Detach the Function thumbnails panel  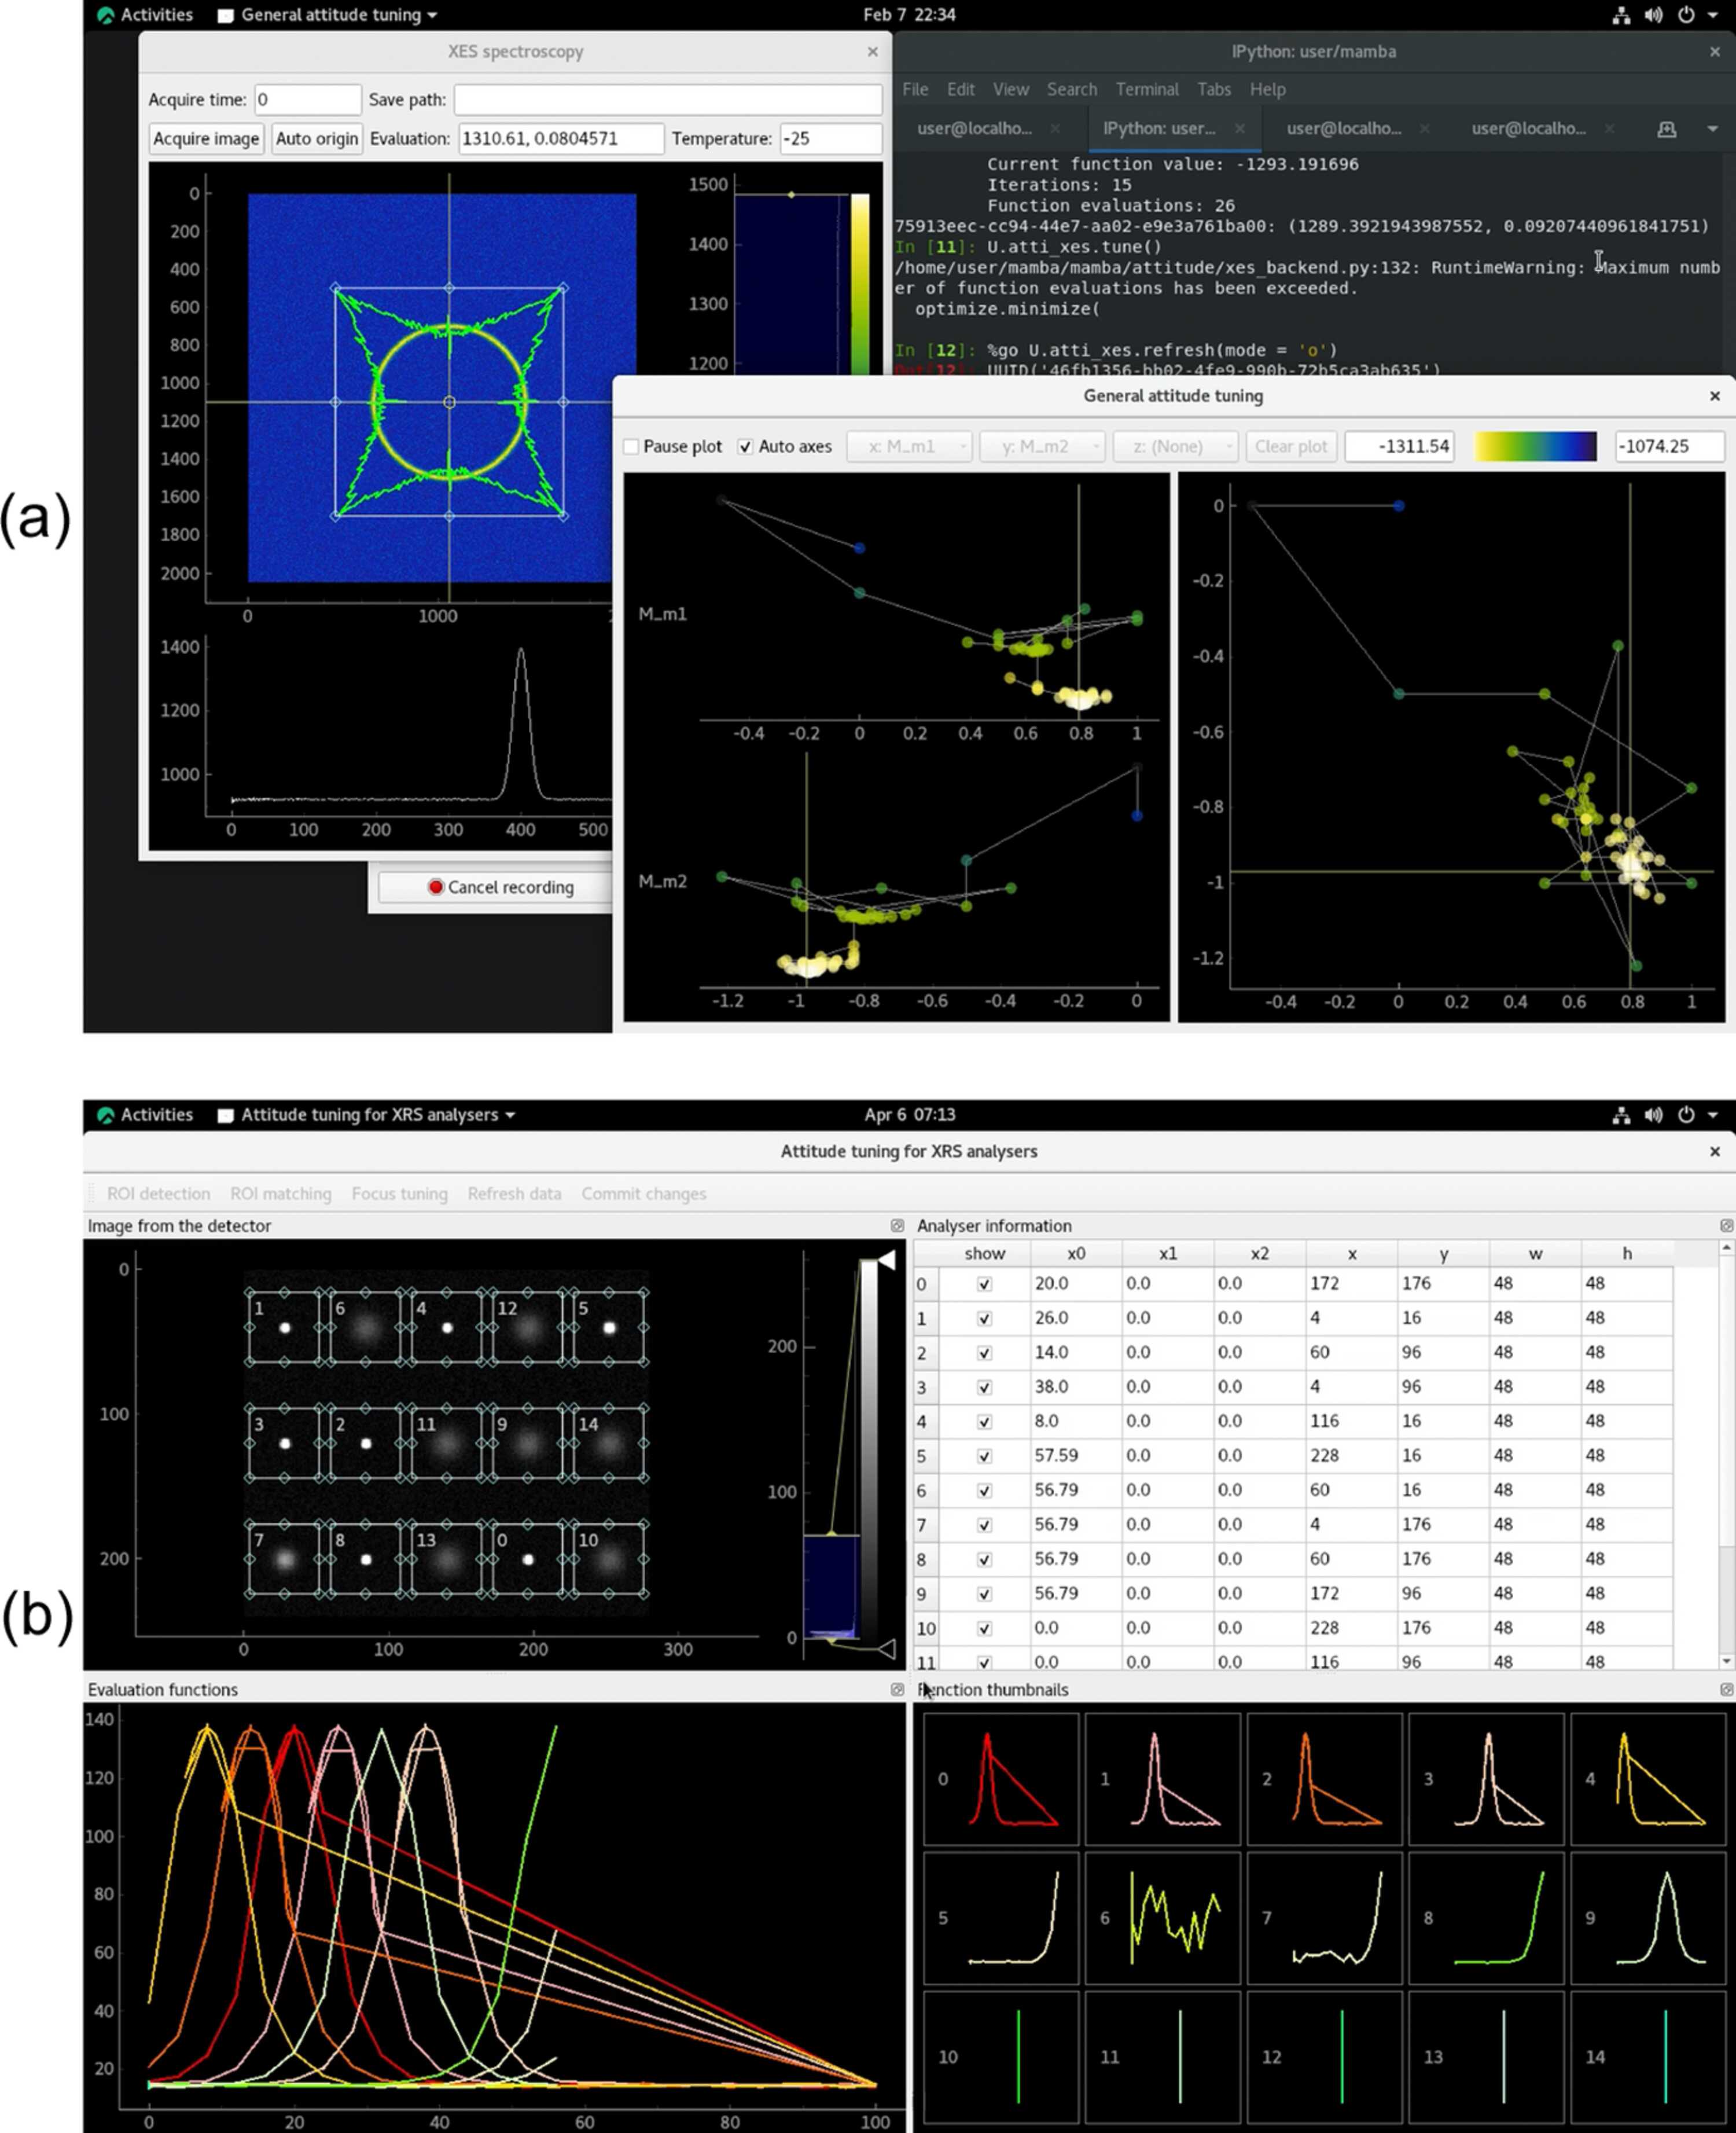pos(1726,1689)
